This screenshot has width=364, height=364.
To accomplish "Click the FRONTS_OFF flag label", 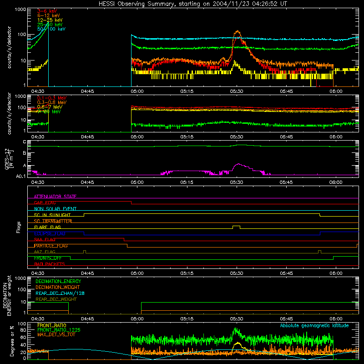I will tap(48, 258).
